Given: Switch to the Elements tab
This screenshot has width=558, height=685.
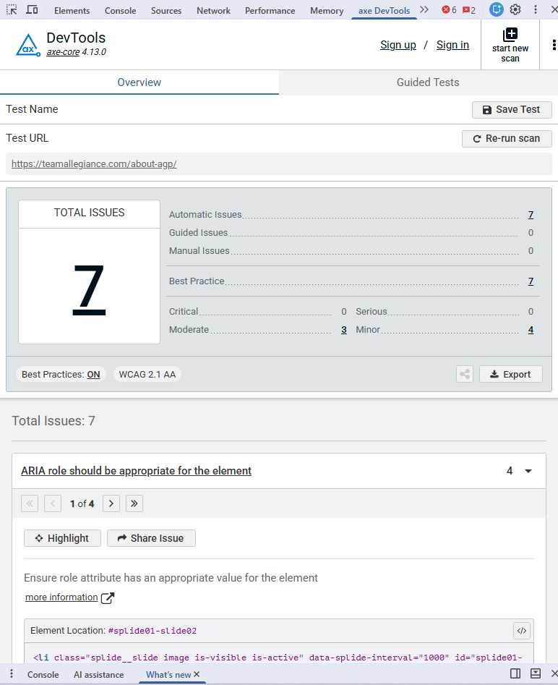Looking at the screenshot, I should point(72,10).
